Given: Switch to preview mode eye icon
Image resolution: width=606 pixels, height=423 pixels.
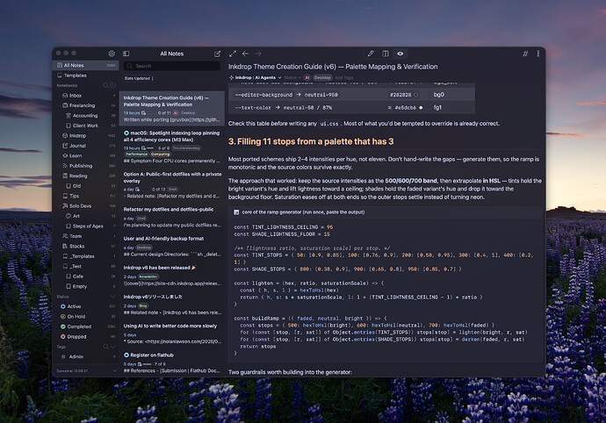Looking at the screenshot, I should 400,54.
